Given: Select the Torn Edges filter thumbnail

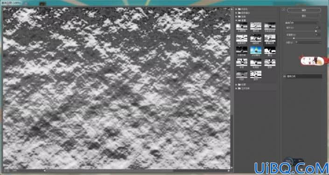Looking at the screenshot, I should (270, 50).
